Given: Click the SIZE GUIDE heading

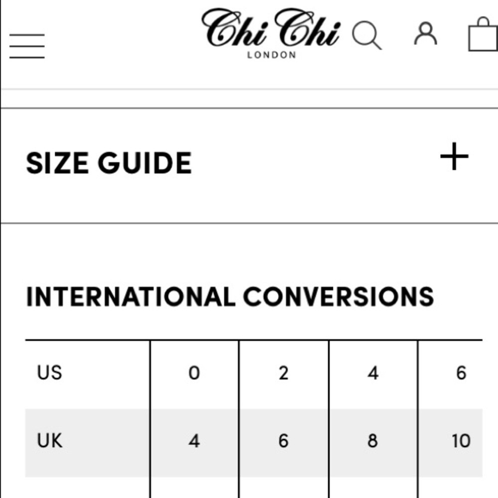Looking at the screenshot, I should (x=109, y=163).
